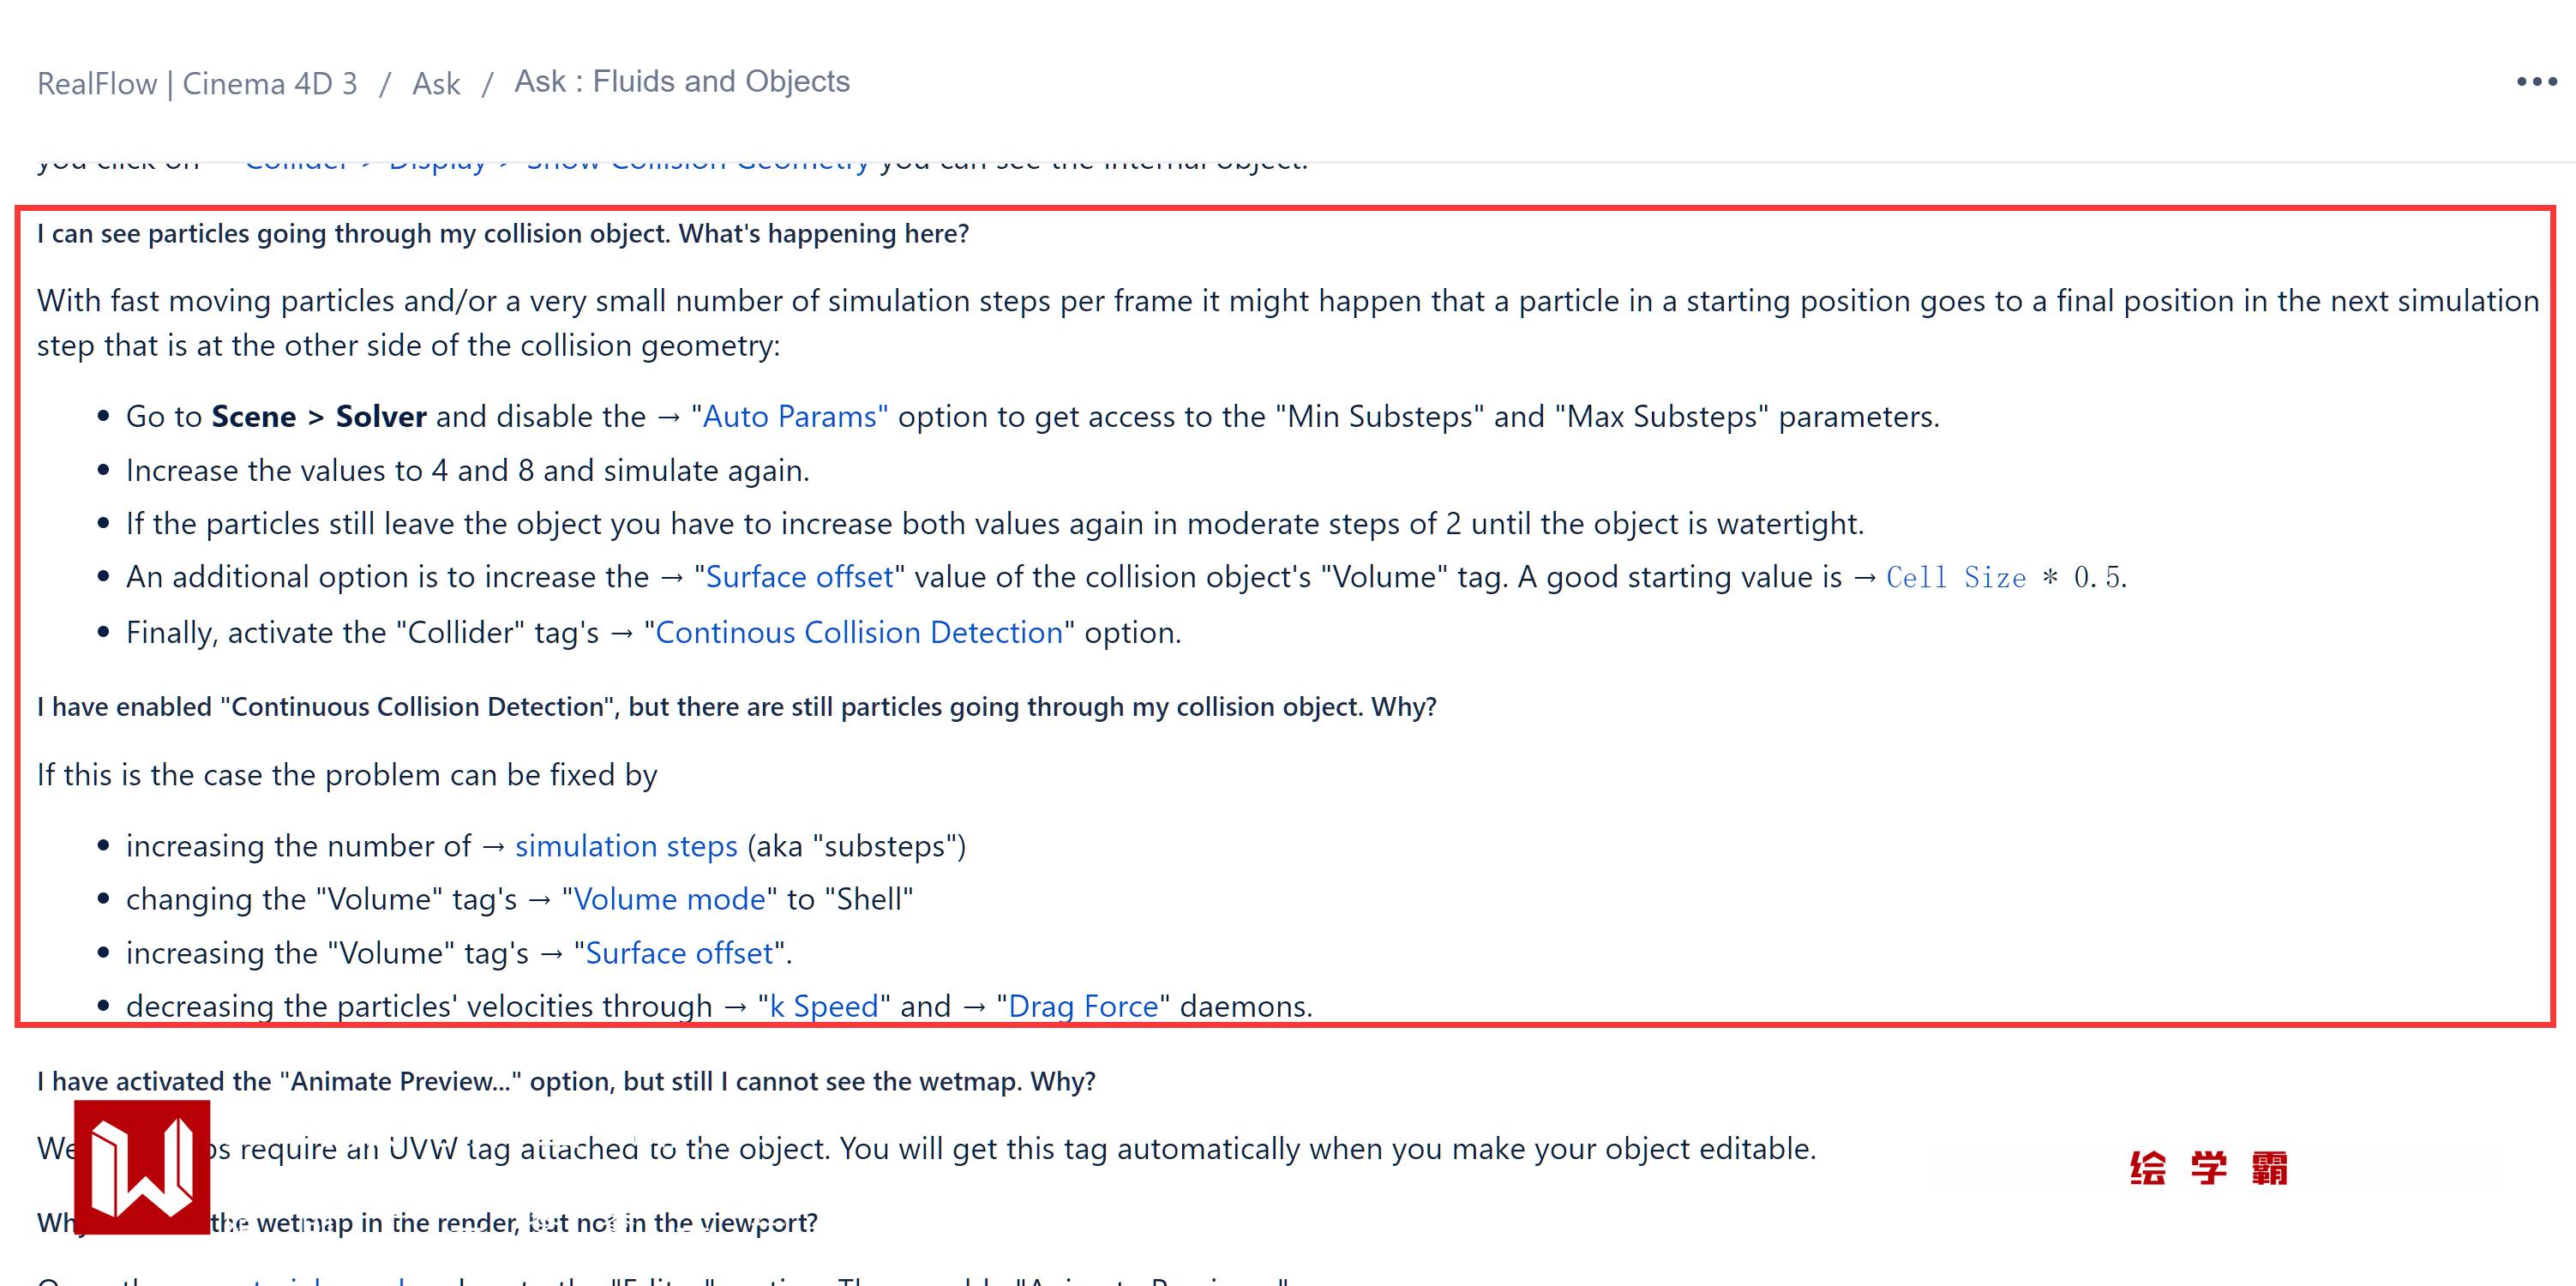Click the red W logo icon
The height and width of the screenshot is (1286, 2576).
[142, 1166]
